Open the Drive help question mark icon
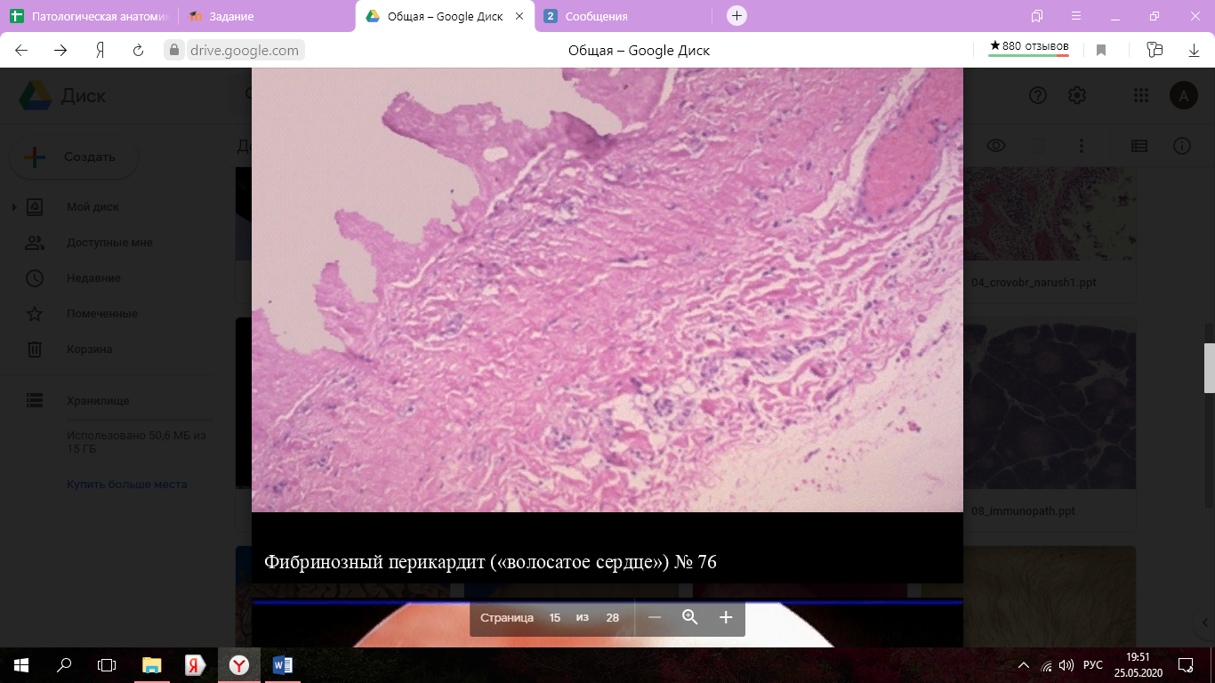 point(1037,95)
